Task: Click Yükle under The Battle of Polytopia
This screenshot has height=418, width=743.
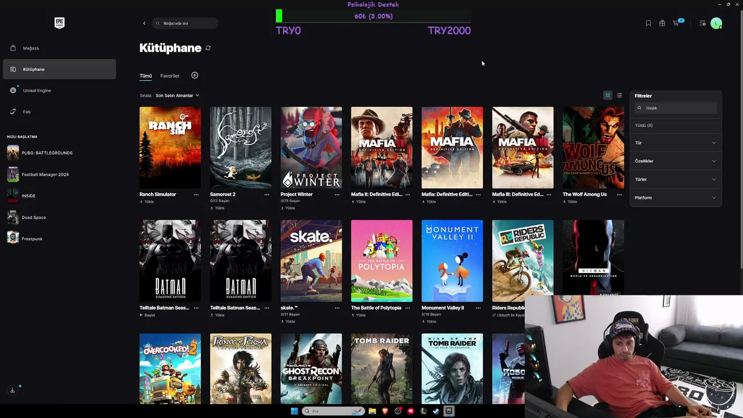Action: click(359, 315)
